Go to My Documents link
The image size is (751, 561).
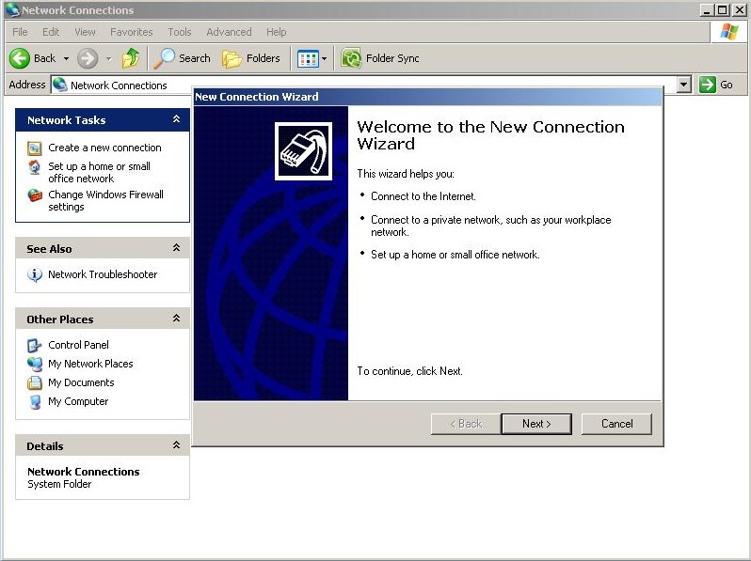(81, 382)
